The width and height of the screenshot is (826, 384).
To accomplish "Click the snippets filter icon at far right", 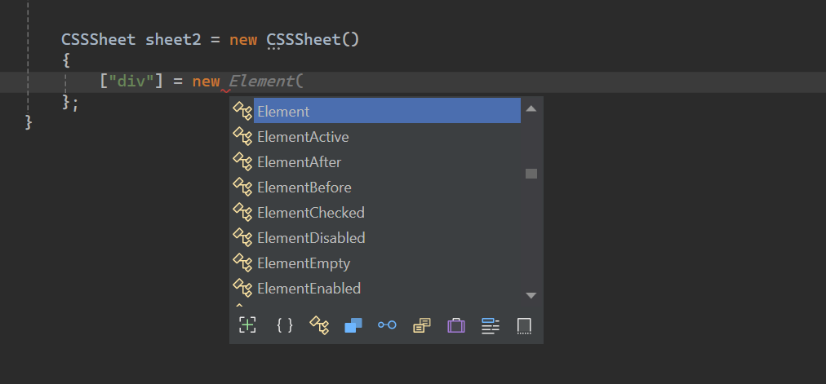I will click(x=525, y=325).
